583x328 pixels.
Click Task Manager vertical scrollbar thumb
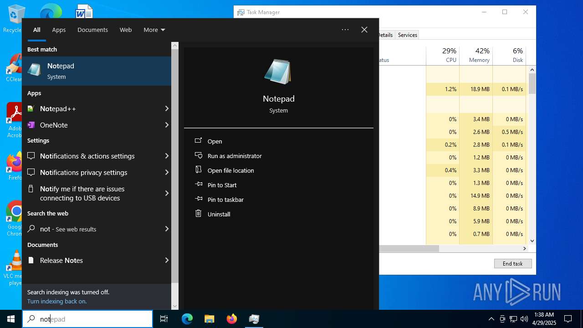pyautogui.click(x=532, y=83)
